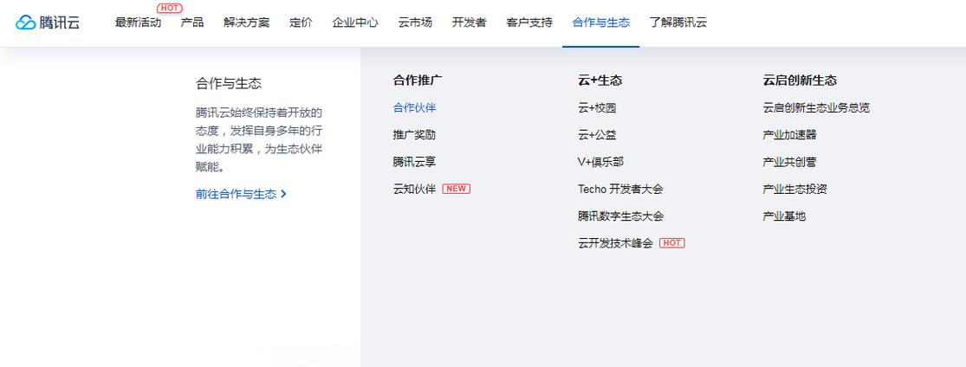
Task: Open the 定价 menu item
Action: 301,23
